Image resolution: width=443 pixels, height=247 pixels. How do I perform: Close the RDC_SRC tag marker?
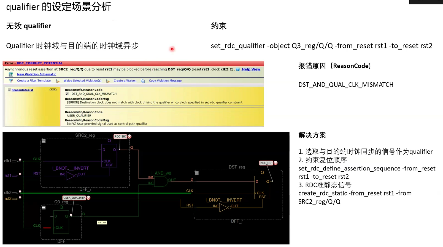pyautogui.click(x=129, y=137)
